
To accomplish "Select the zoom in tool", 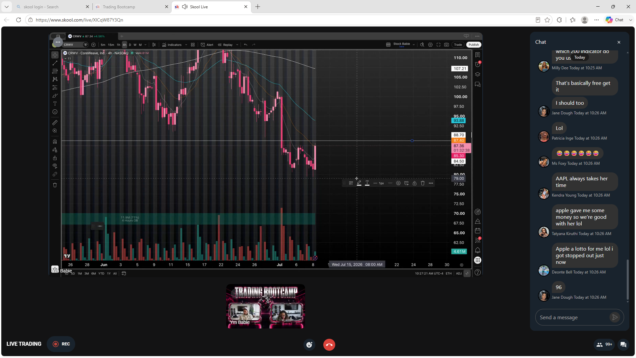I will tap(55, 131).
